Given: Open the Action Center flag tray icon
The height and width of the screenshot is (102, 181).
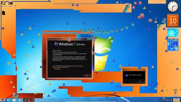Looking at the screenshot, I should [x=167, y=100].
